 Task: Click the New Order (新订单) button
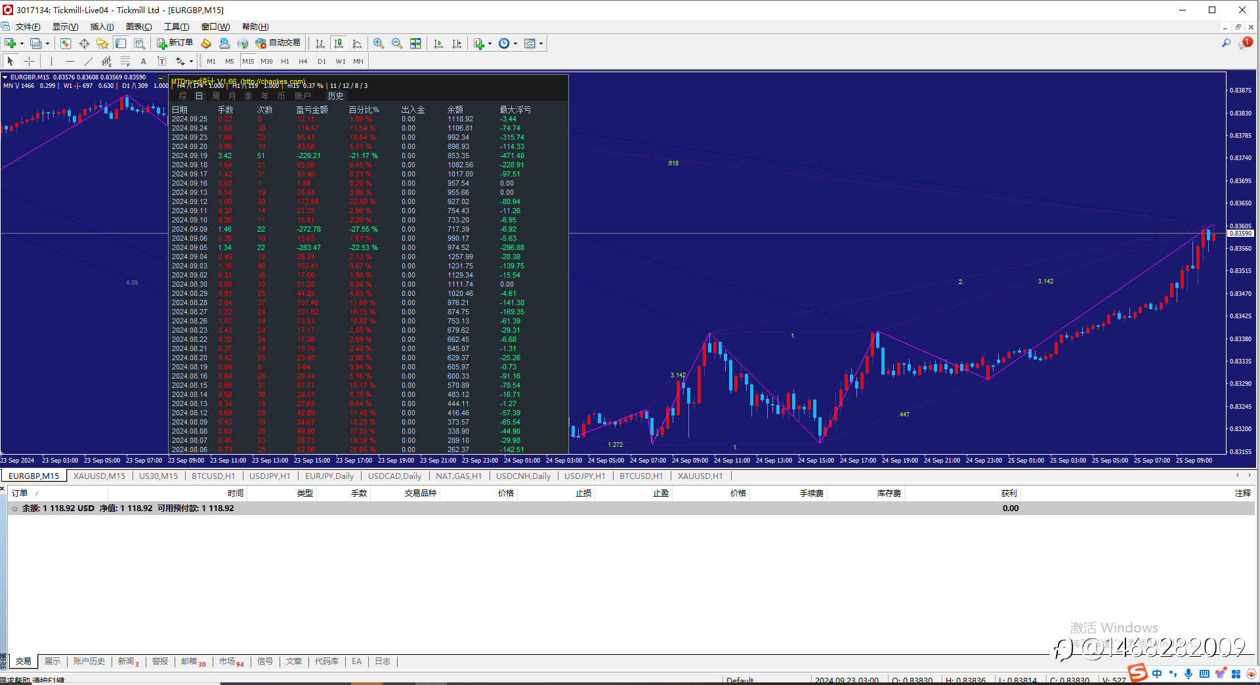click(175, 43)
